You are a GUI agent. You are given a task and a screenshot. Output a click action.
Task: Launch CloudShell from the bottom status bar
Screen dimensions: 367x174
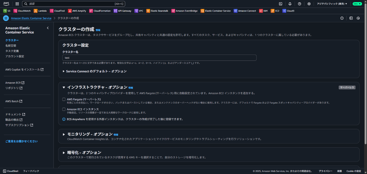(10, 171)
